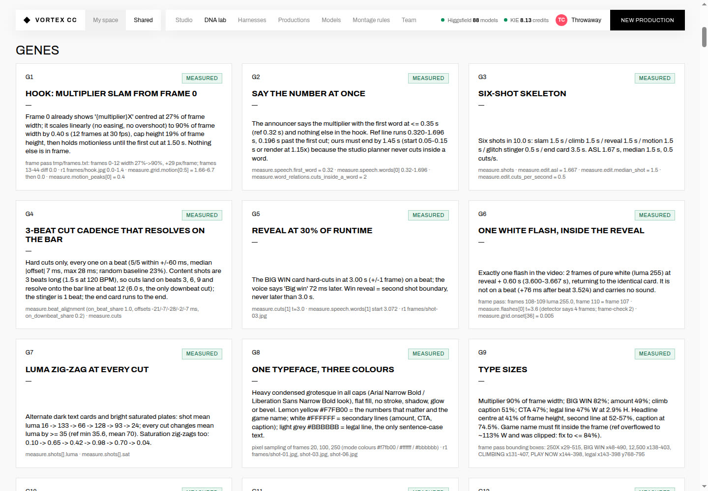
Task: Click the green Higgsfield status dot
Action: click(x=442, y=20)
